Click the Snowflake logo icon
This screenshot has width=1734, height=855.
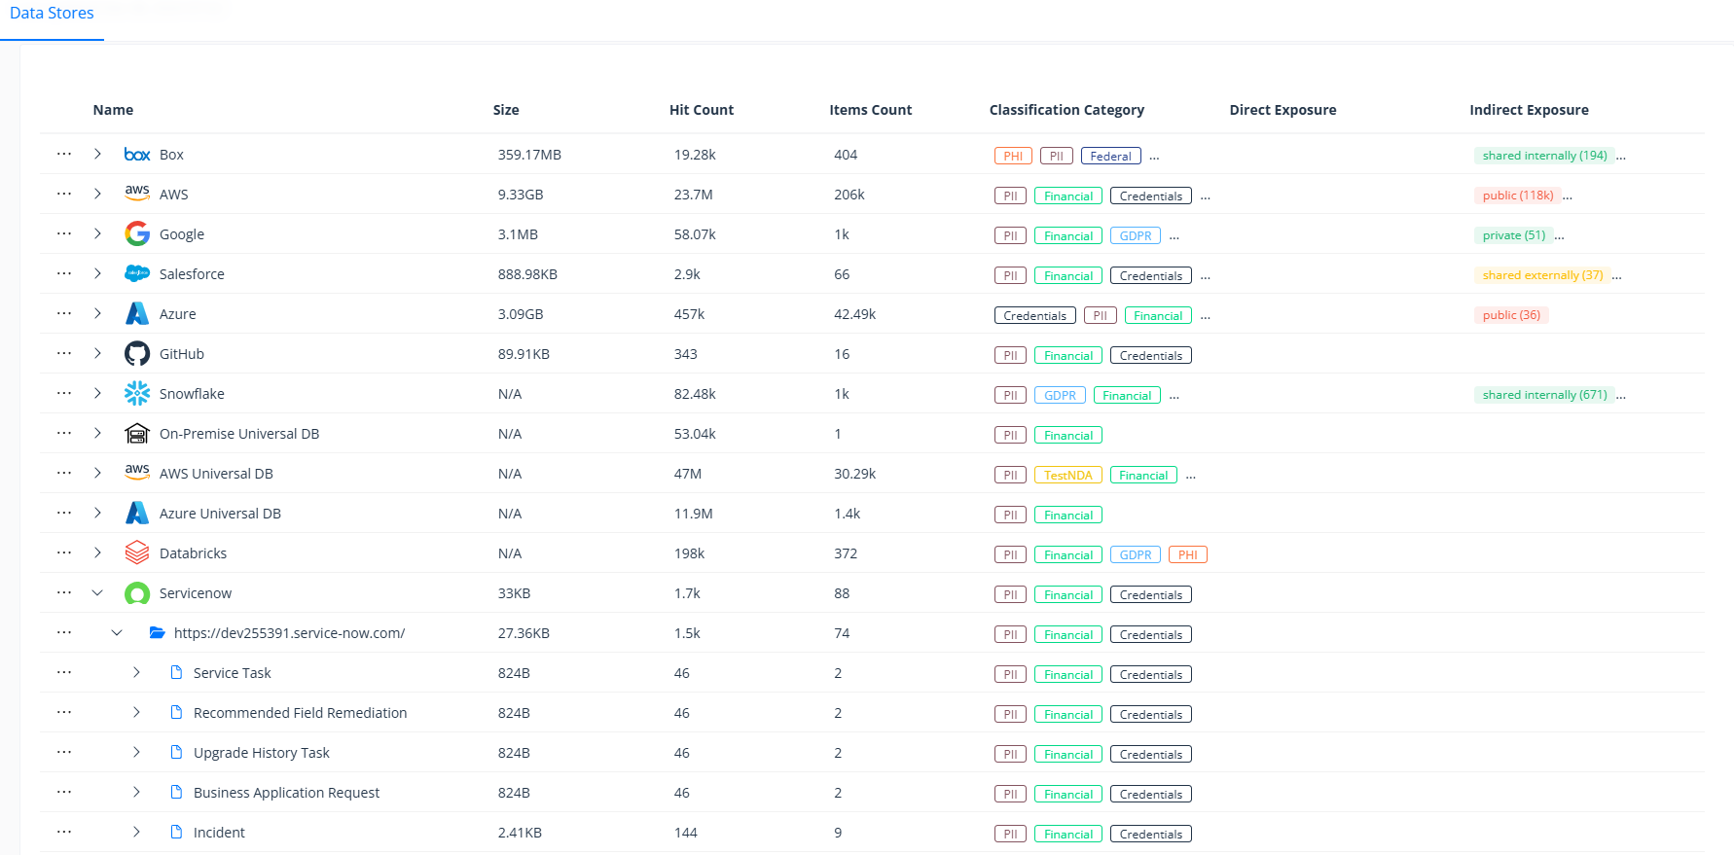137,393
